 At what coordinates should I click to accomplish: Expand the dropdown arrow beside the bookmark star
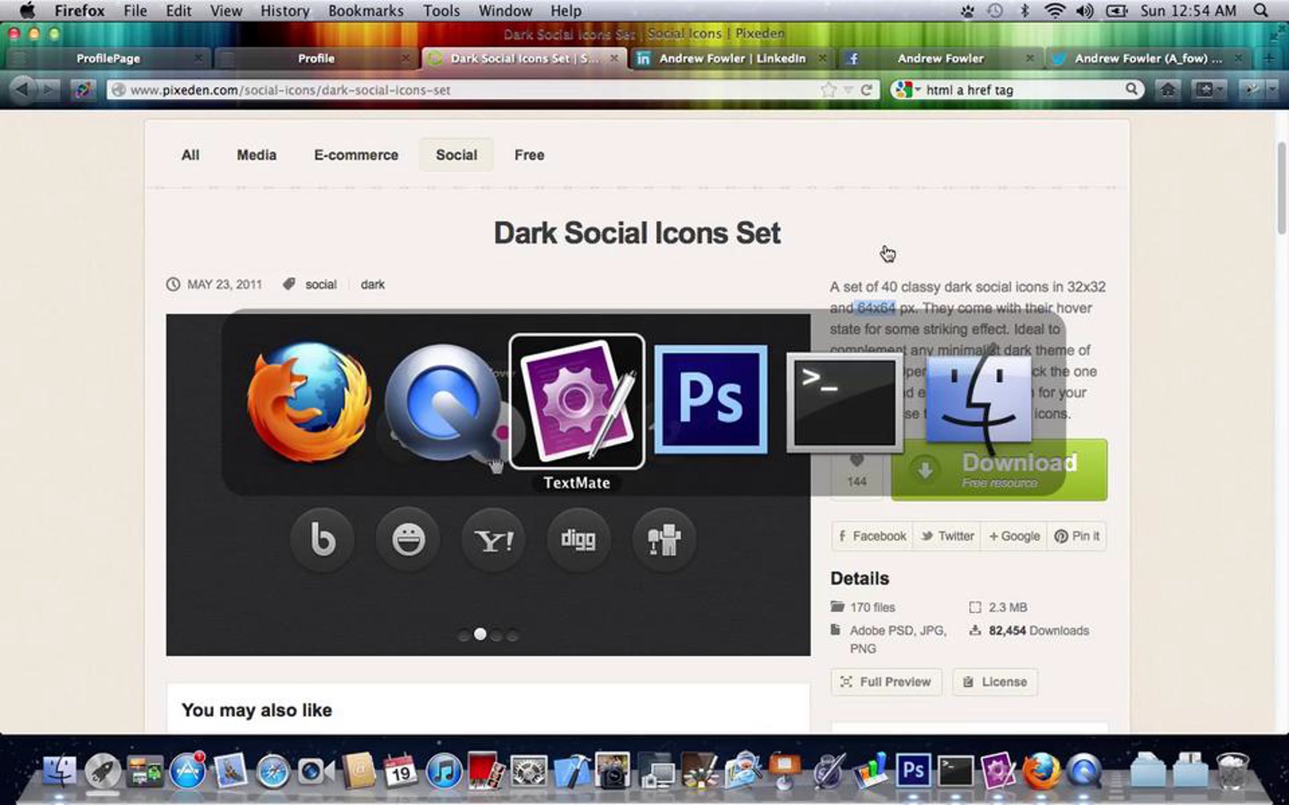(x=848, y=90)
